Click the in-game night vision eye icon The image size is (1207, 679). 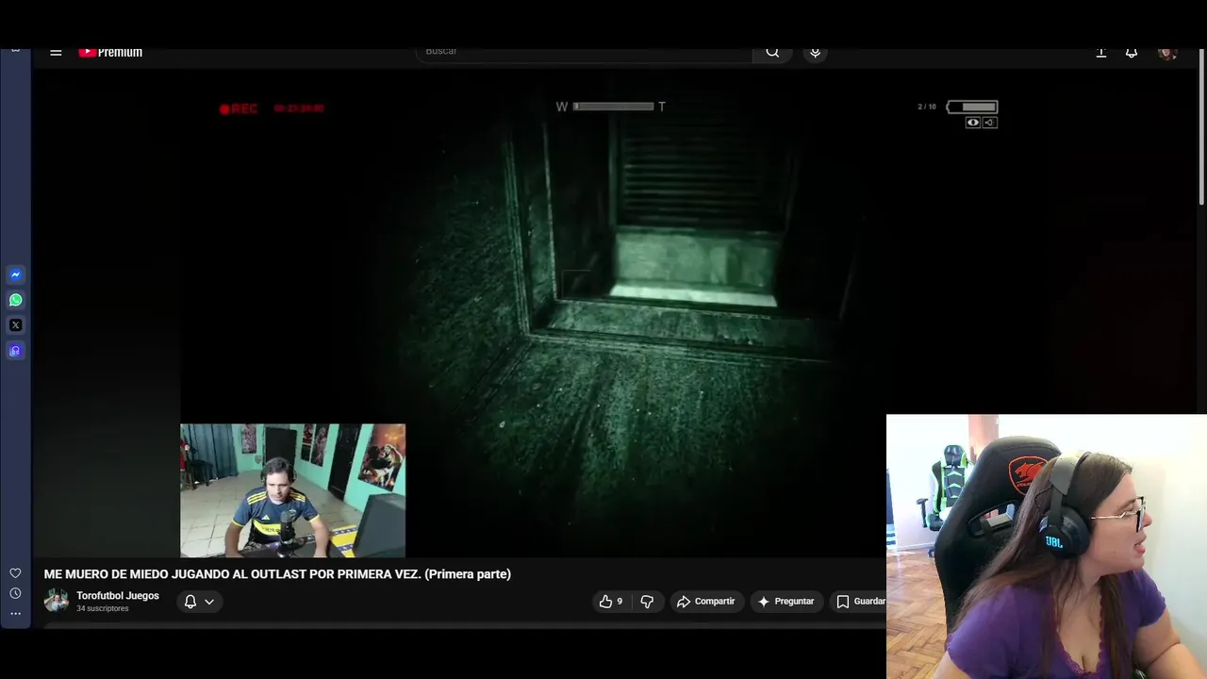tap(973, 123)
